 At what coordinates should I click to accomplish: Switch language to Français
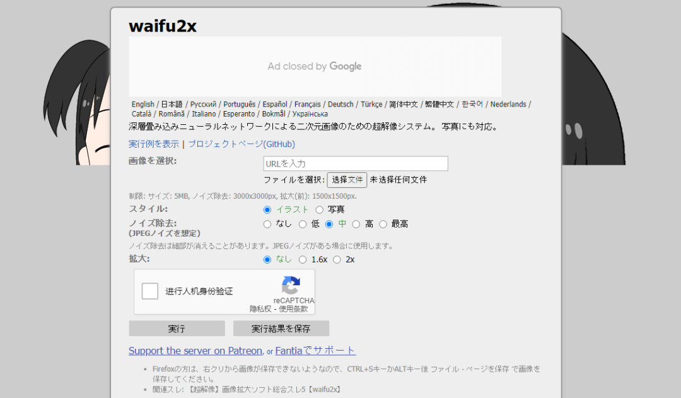tap(308, 104)
